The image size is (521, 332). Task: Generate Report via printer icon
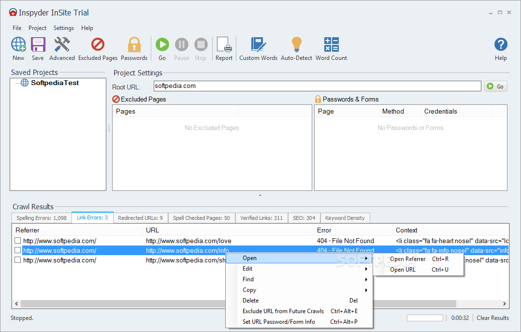pos(224,48)
